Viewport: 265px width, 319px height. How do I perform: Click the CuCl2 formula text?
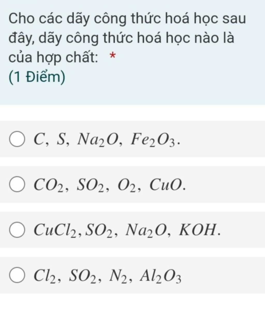(x=56, y=230)
